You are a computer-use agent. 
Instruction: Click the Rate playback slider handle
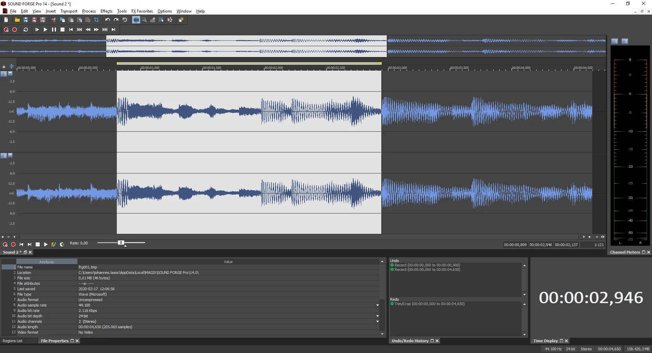point(121,243)
